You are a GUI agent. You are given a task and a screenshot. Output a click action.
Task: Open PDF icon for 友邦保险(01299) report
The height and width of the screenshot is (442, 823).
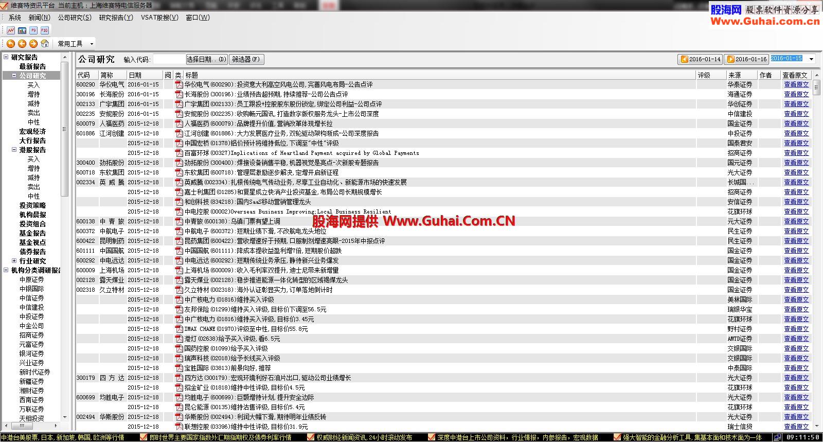coord(179,309)
